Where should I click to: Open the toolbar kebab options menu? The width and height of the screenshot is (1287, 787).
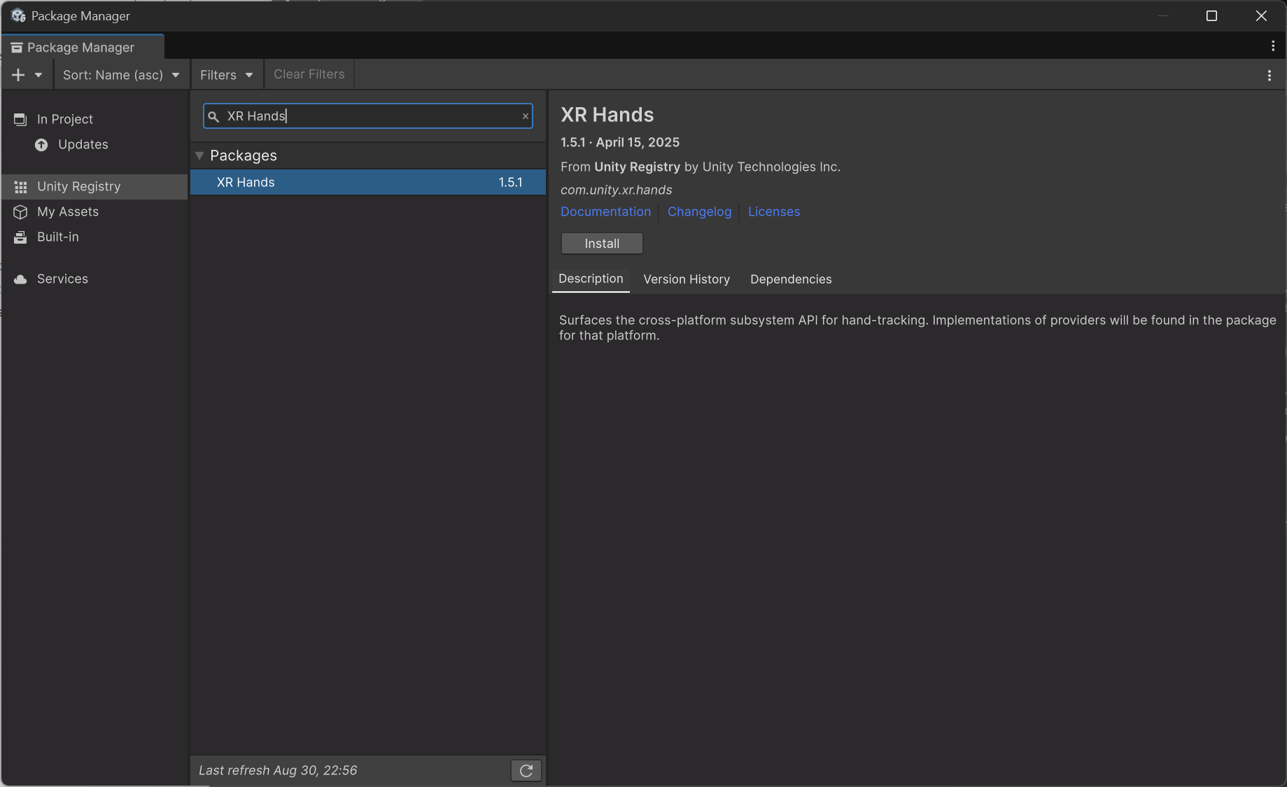coord(1270,76)
